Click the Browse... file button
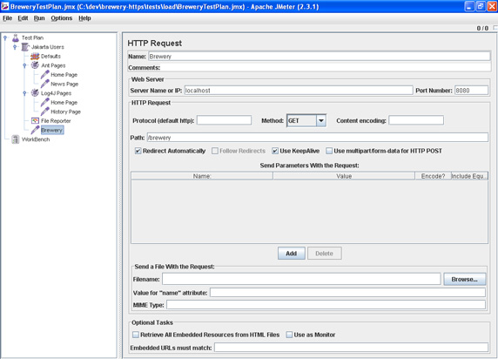 click(464, 279)
